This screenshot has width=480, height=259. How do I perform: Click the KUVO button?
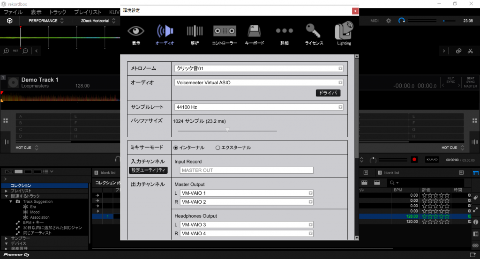tap(432, 160)
